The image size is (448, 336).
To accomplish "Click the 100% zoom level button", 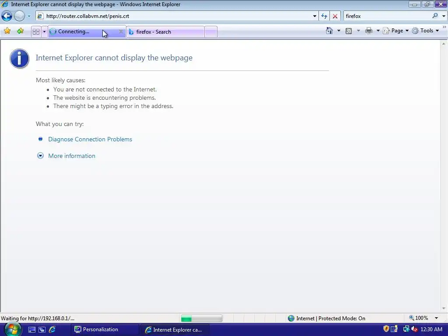I will (419, 318).
